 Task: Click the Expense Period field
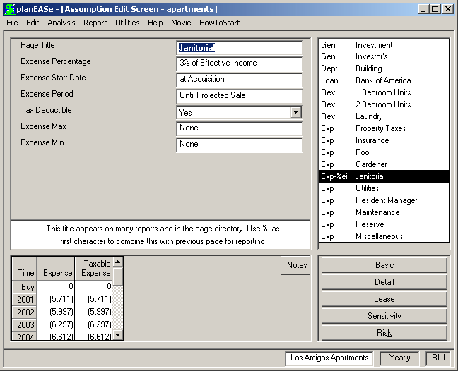click(x=239, y=96)
